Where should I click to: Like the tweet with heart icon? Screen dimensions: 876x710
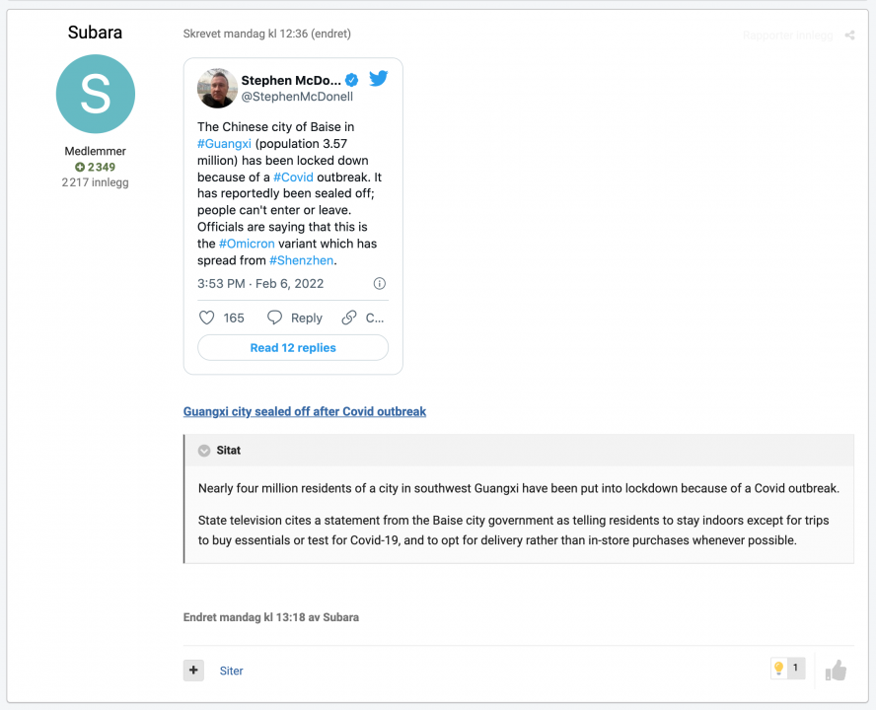click(x=207, y=318)
